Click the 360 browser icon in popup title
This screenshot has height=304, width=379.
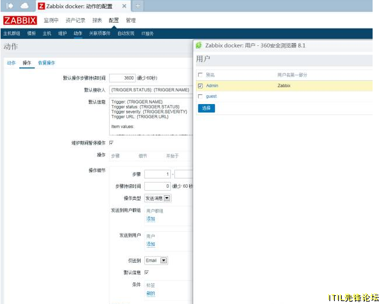pos(199,45)
